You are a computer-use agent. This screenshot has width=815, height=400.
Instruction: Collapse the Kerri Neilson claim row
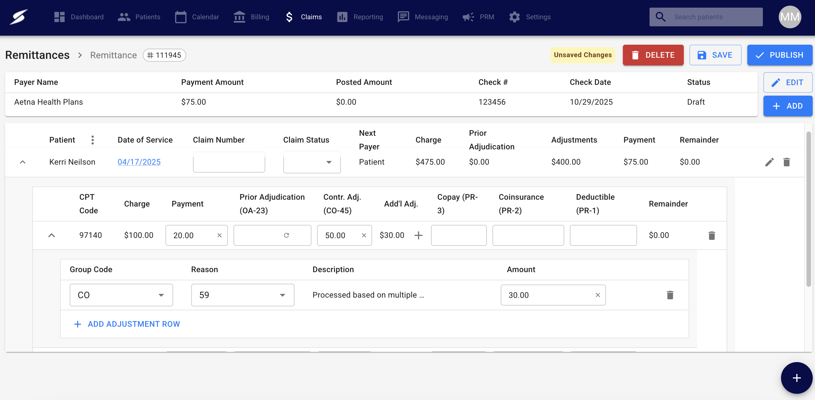click(x=22, y=162)
